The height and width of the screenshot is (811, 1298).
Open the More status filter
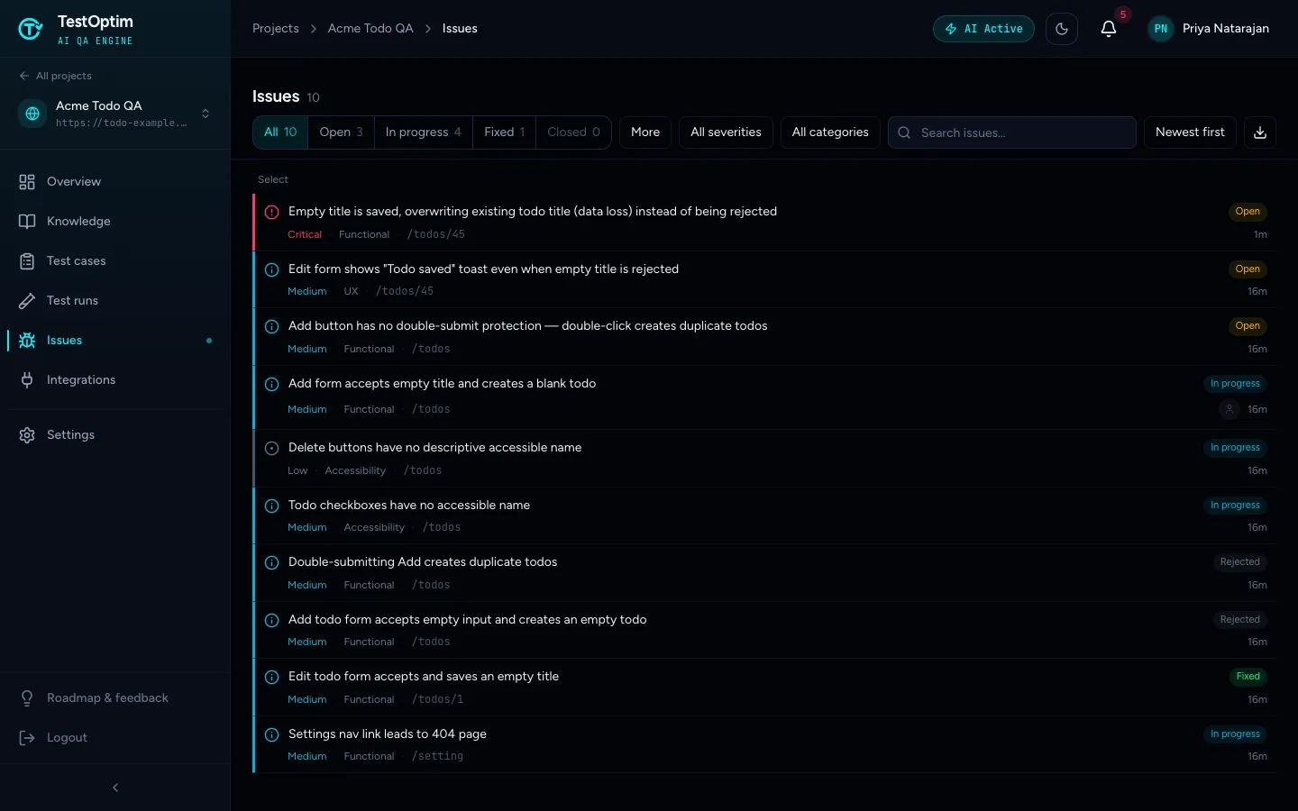point(645,132)
